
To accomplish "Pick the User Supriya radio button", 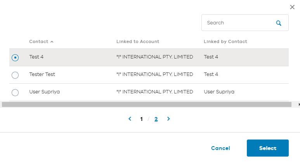I will 15,93.
